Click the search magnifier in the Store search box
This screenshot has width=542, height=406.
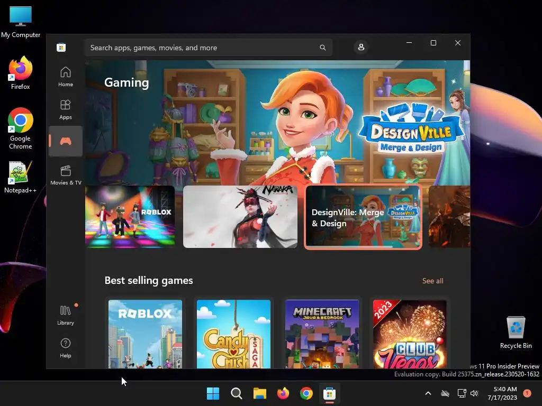(322, 48)
